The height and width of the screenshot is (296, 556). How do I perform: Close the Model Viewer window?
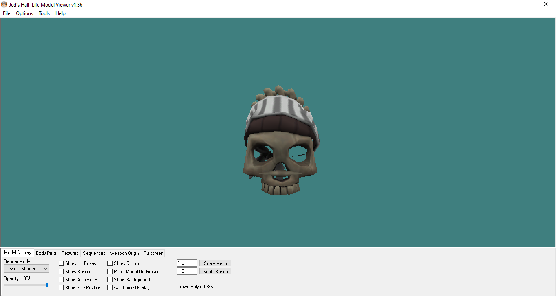(x=546, y=4)
